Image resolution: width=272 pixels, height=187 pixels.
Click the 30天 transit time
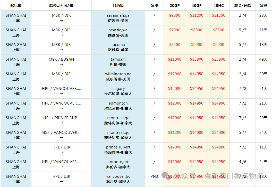tap(263, 74)
